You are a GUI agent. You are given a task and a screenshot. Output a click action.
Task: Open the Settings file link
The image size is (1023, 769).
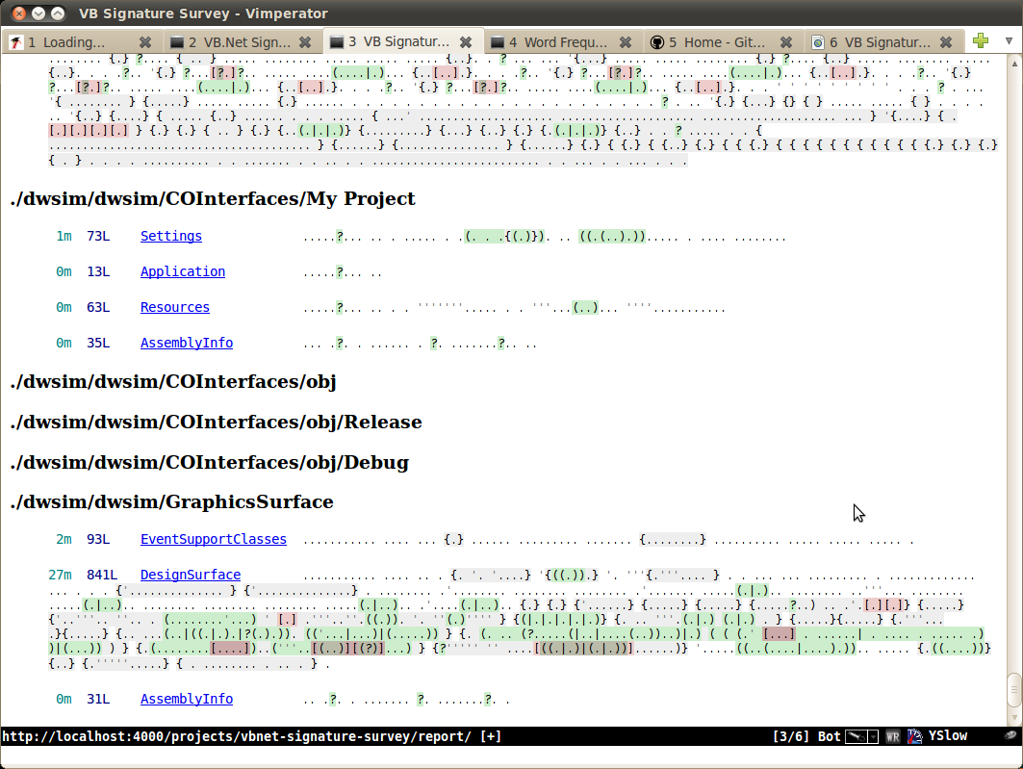(x=171, y=236)
